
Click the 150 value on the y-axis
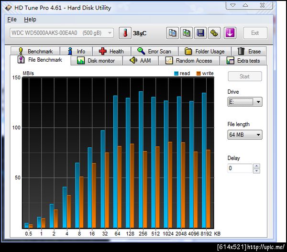[16, 77]
